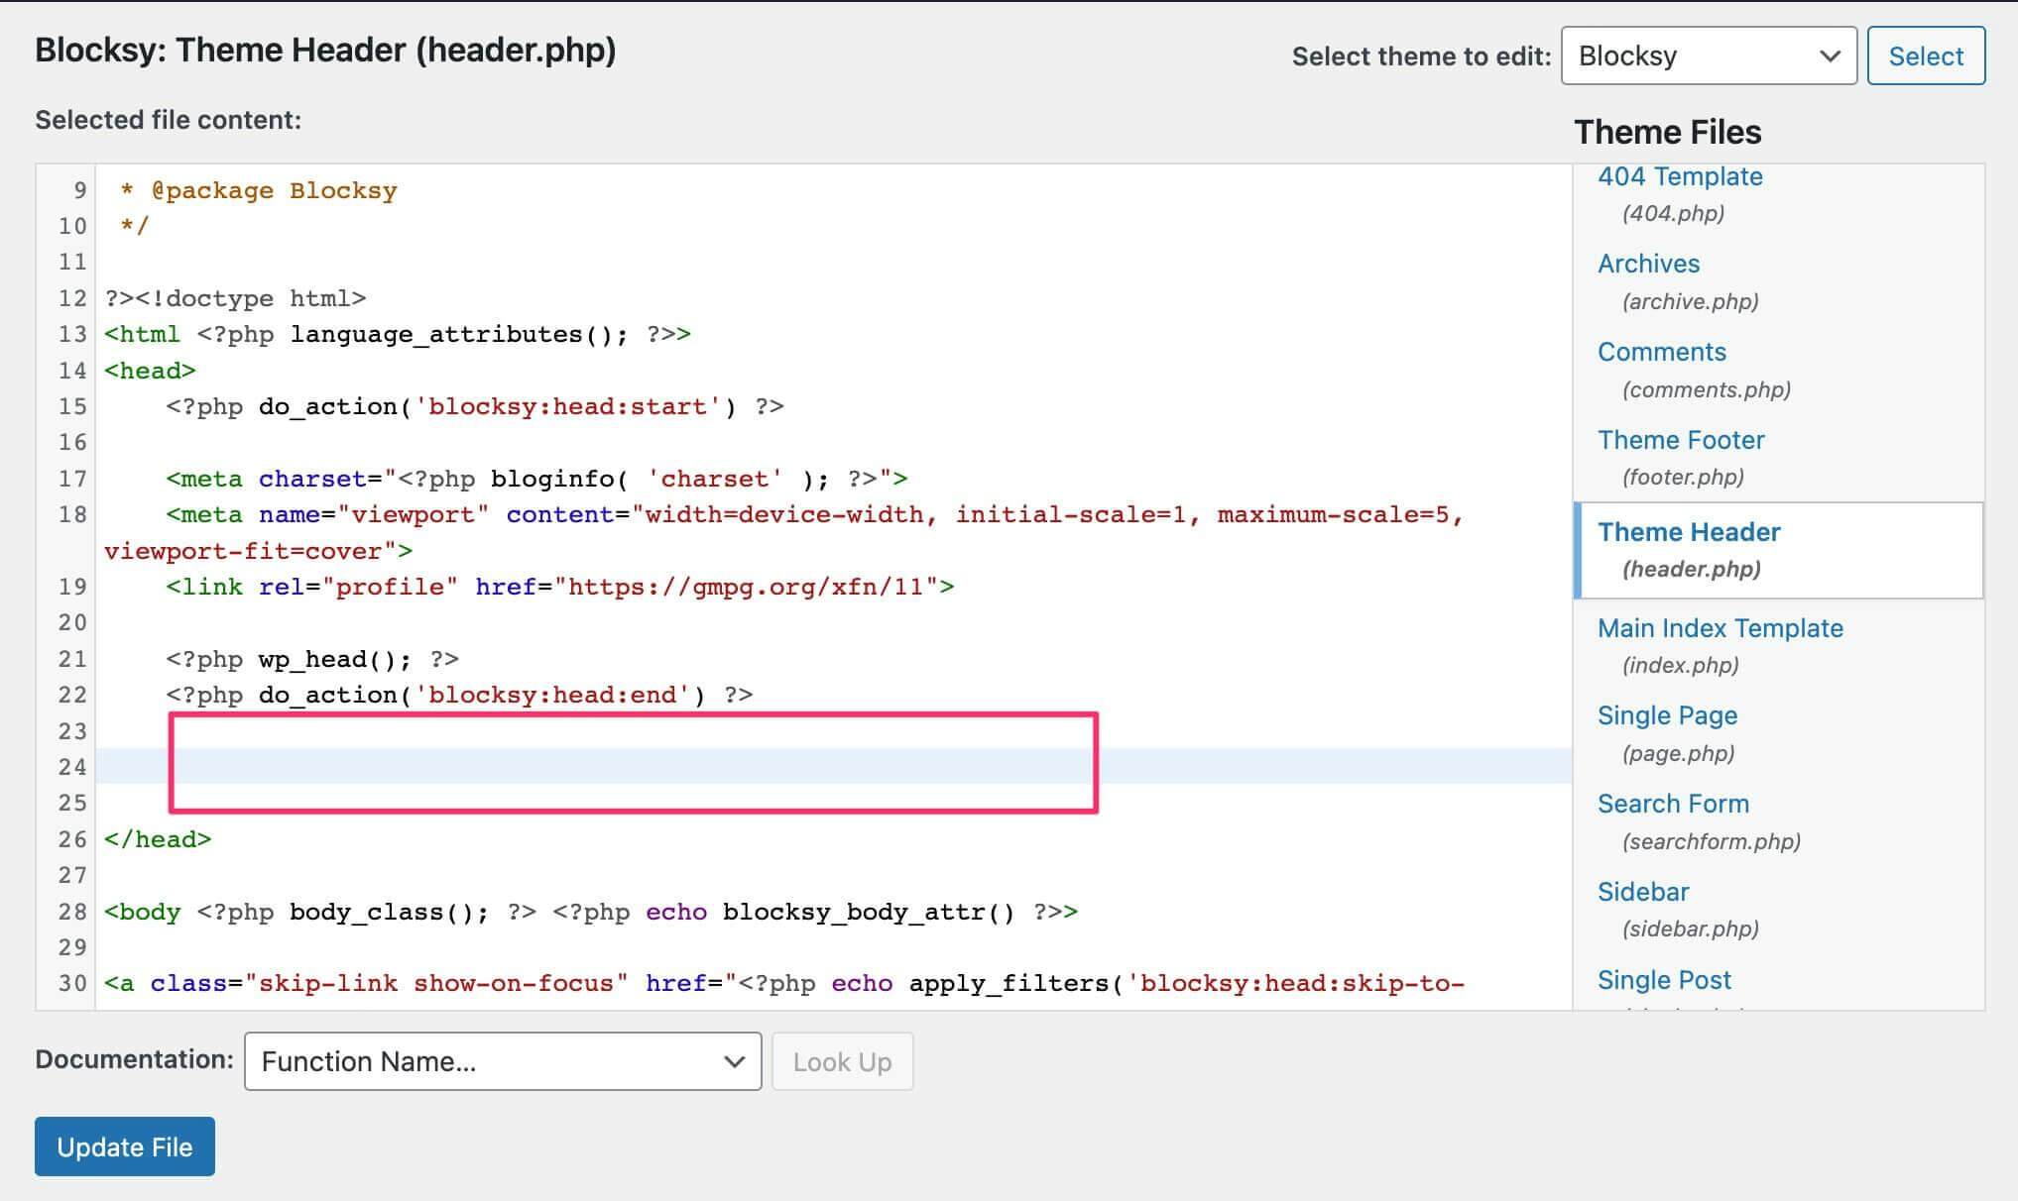Open the 404 Template file
Viewport: 2018px width, 1201px height.
tap(1679, 175)
